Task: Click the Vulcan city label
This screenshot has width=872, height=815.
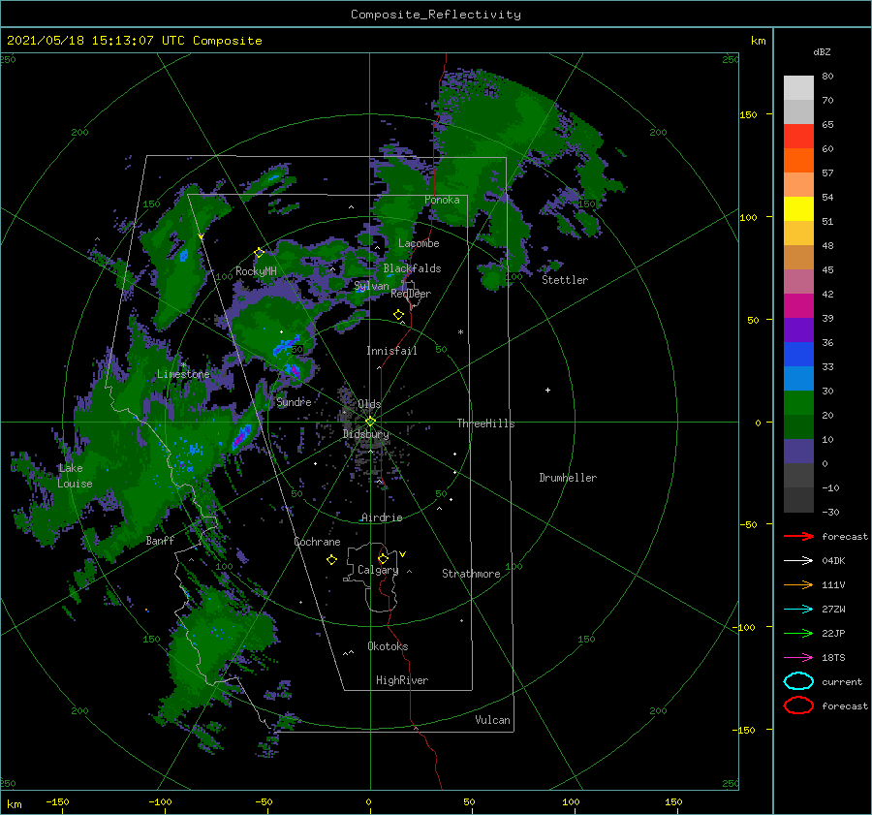Action: 492,720
